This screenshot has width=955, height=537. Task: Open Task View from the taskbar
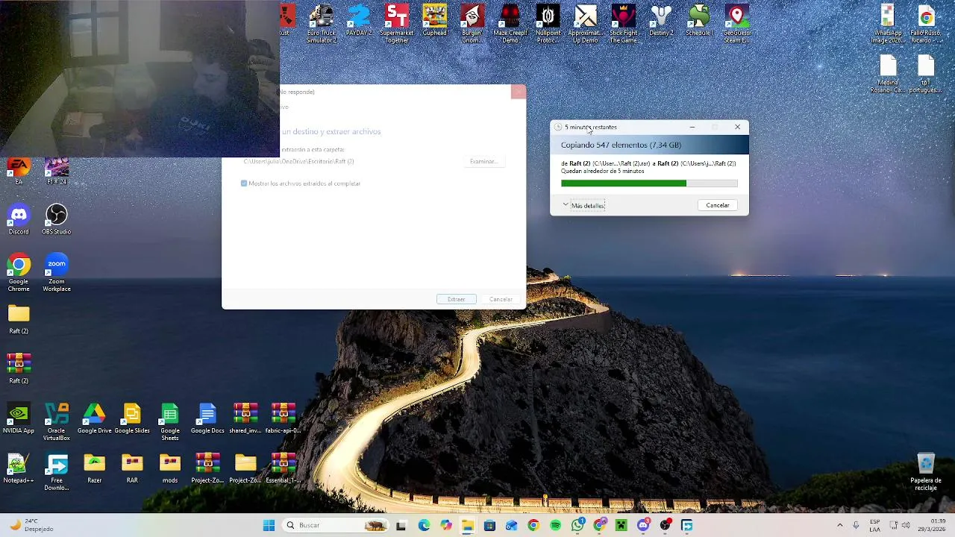(401, 525)
